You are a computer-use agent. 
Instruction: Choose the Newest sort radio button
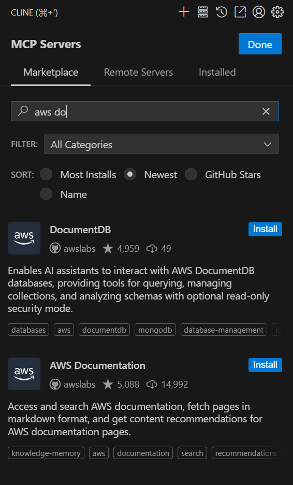pos(130,175)
